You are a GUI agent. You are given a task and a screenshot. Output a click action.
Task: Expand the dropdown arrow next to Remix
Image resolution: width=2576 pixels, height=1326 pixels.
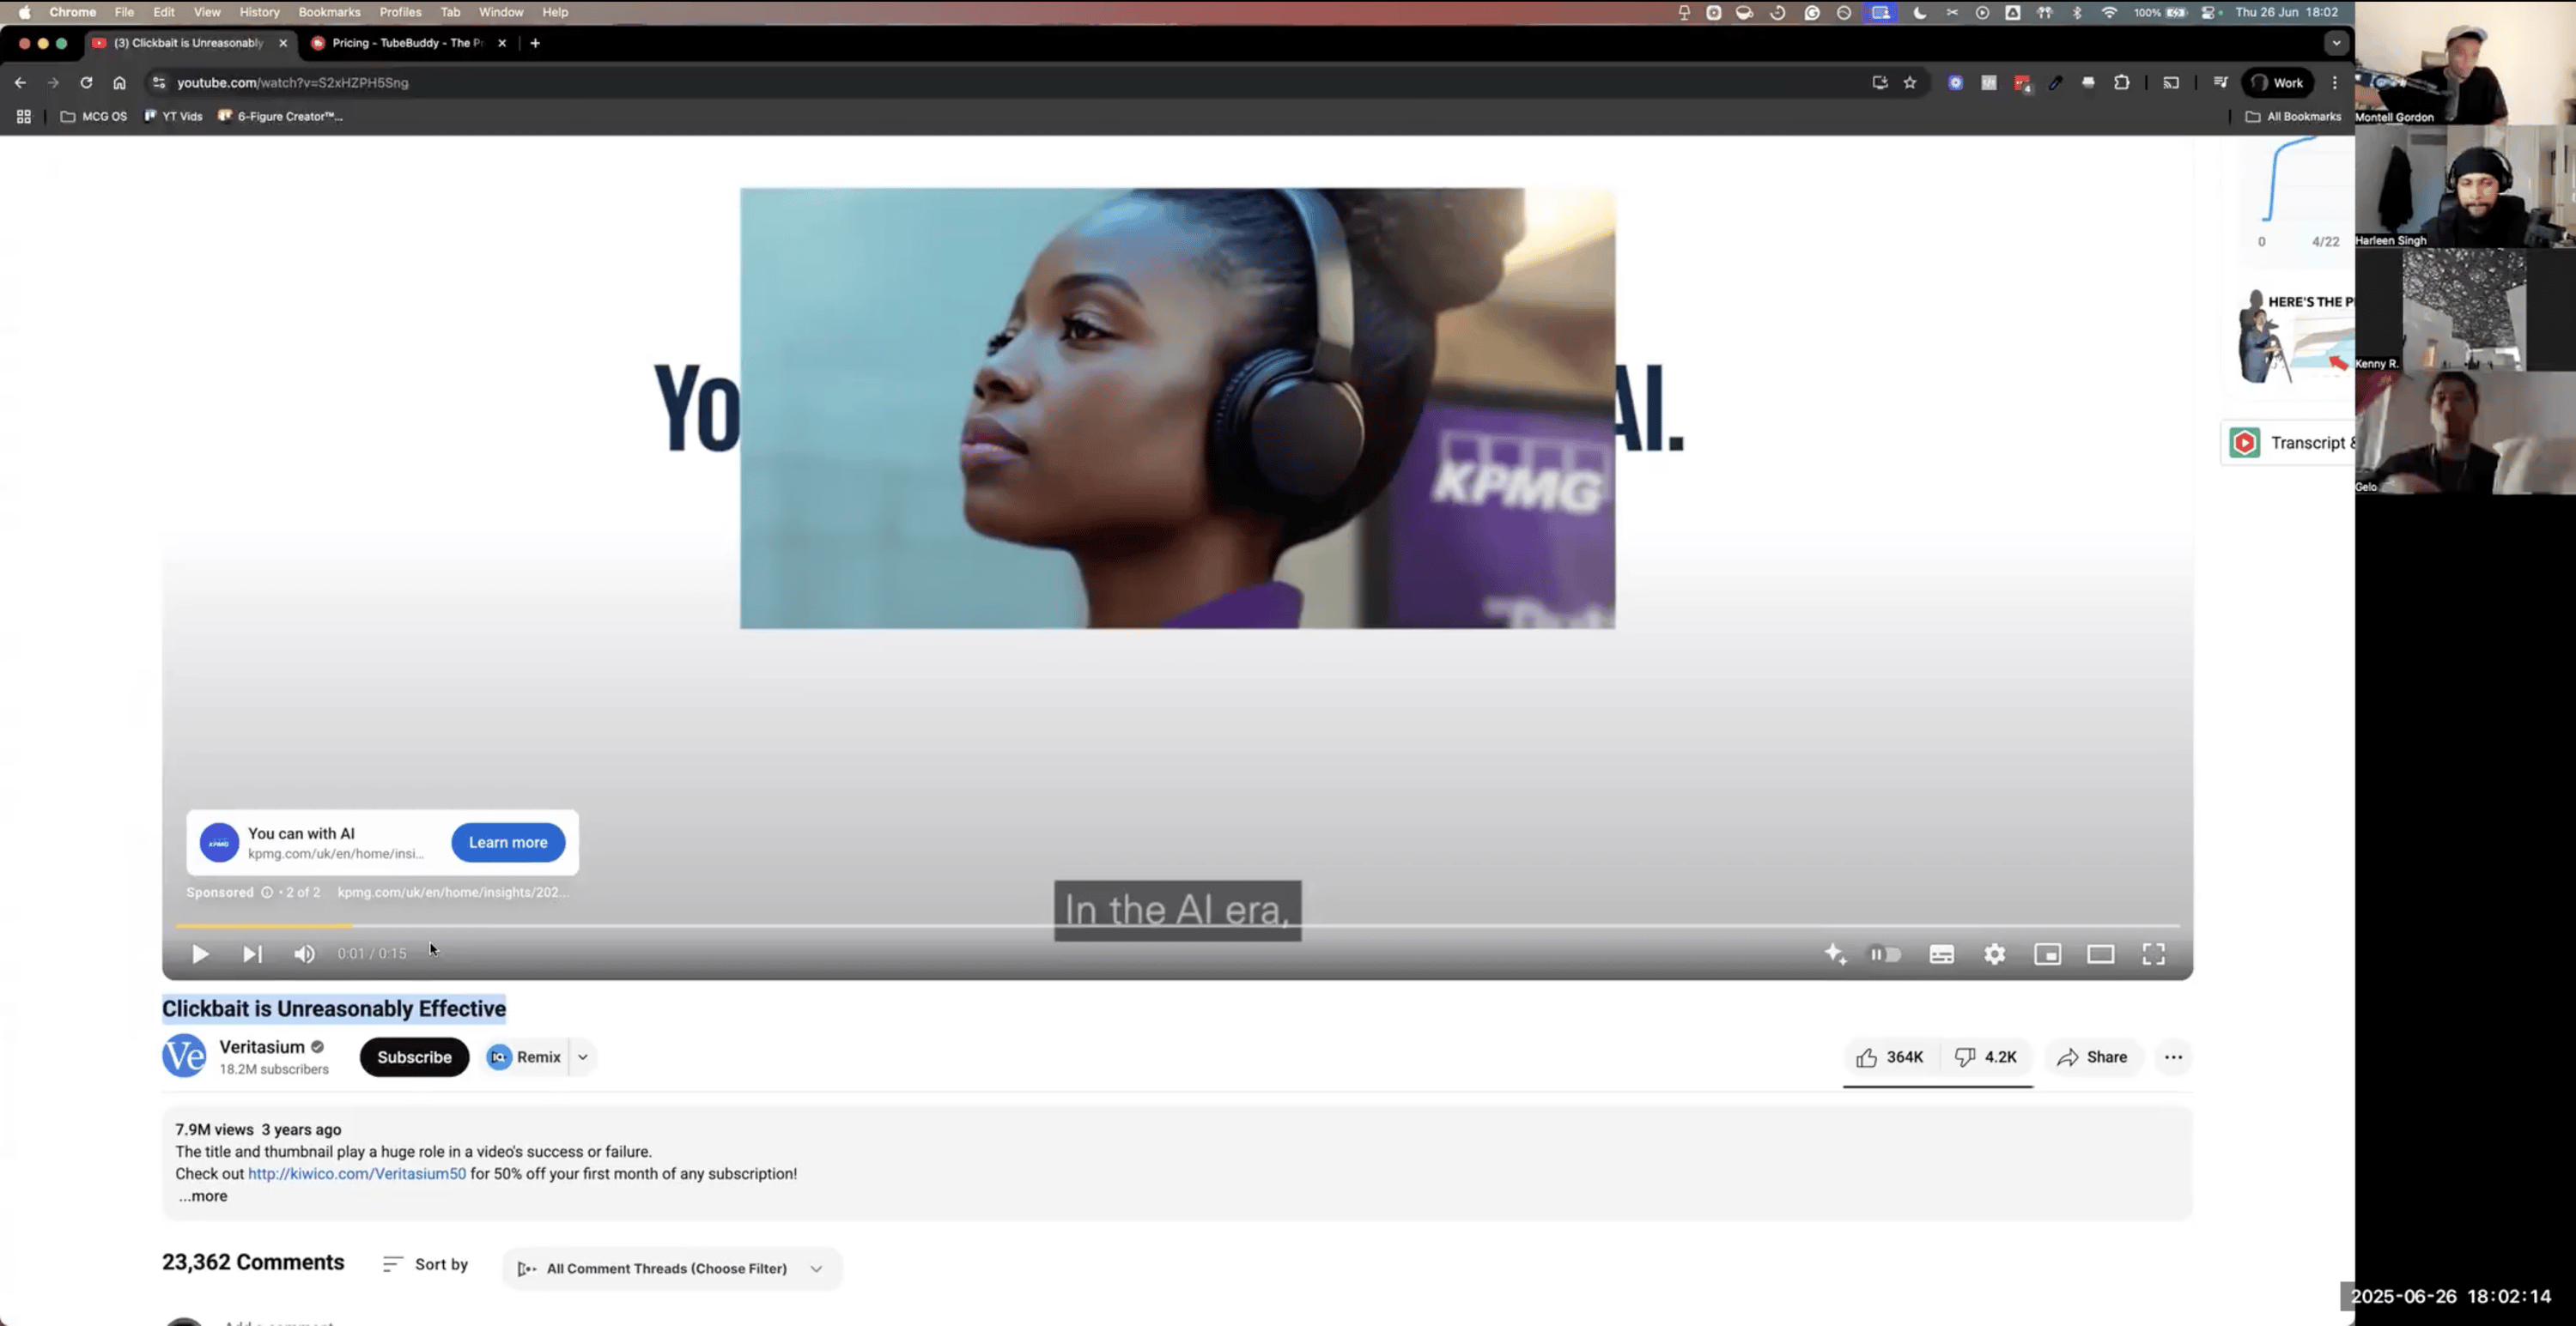pyautogui.click(x=583, y=1057)
